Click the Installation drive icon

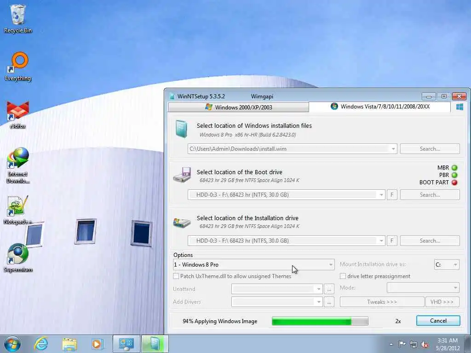point(182,222)
